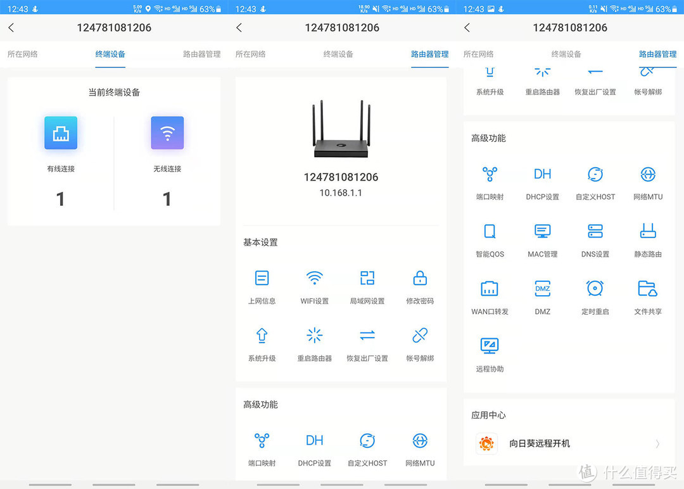Select the 远程协助 remote assistance icon
The width and height of the screenshot is (684, 489).
pos(490,346)
